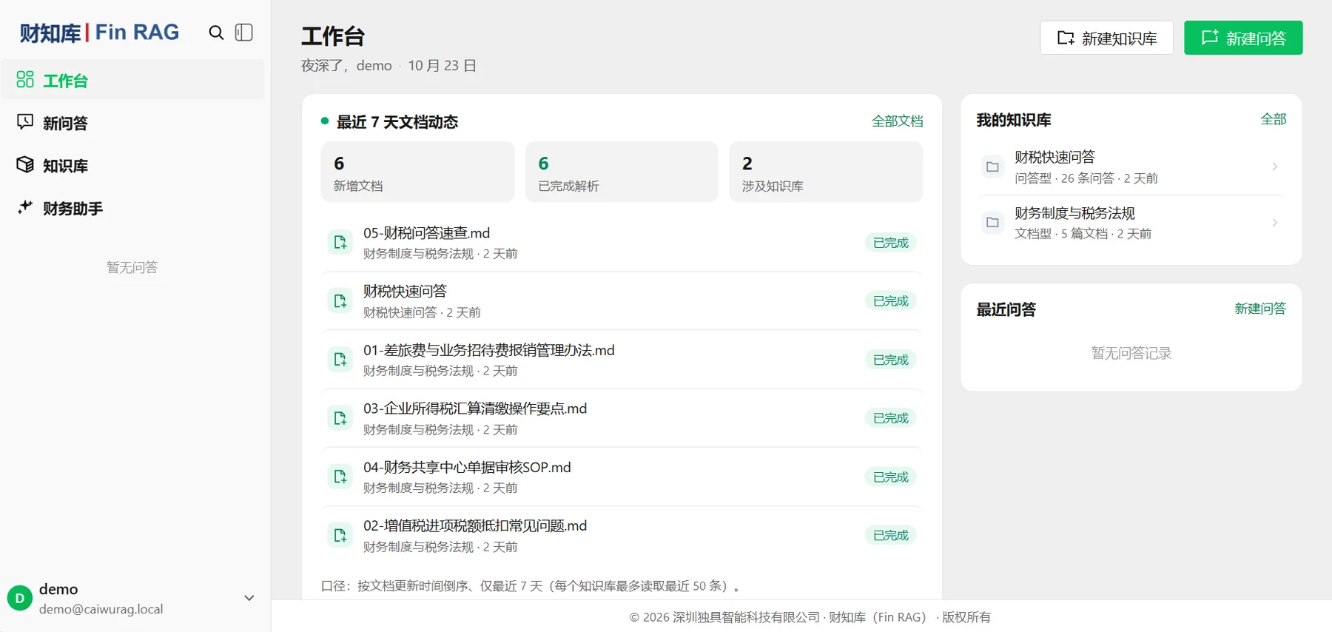The height and width of the screenshot is (632, 1332).
Task: Click the file icon of 01-差旅费与业务招待费报销管理办法.md
Action: 340,360
